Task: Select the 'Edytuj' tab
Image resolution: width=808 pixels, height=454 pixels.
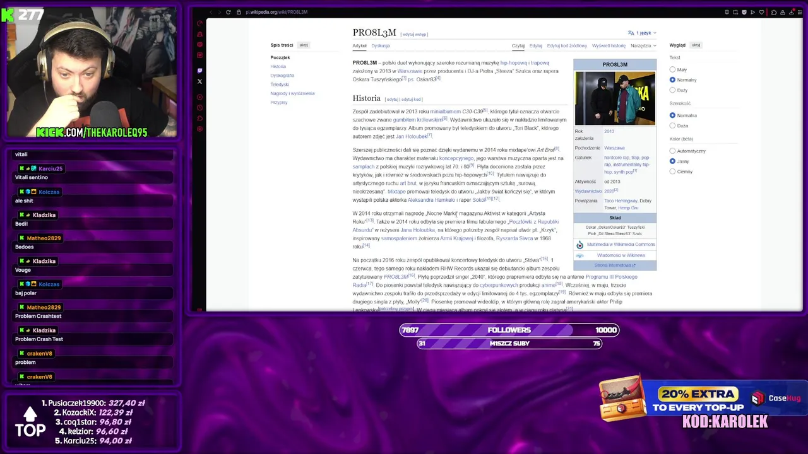Action: pyautogui.click(x=536, y=45)
